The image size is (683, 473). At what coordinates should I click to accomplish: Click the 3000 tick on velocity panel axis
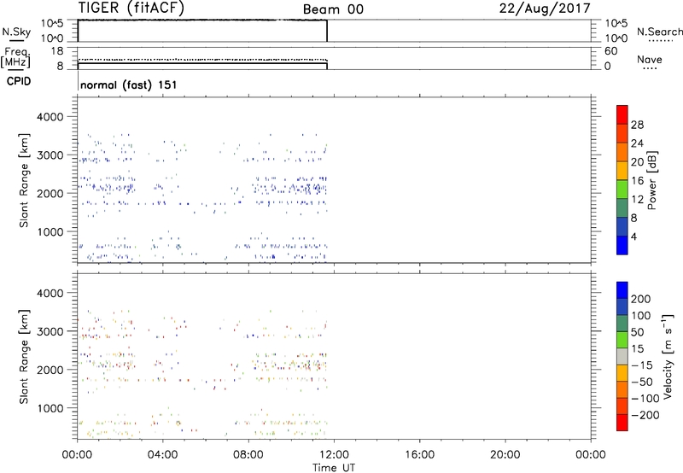50,331
